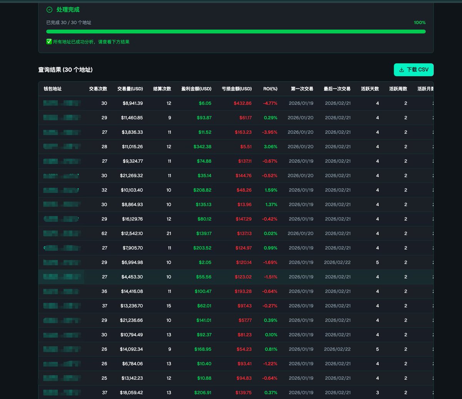Click the 活跃天数 column header
The image size is (462, 399).
point(370,89)
